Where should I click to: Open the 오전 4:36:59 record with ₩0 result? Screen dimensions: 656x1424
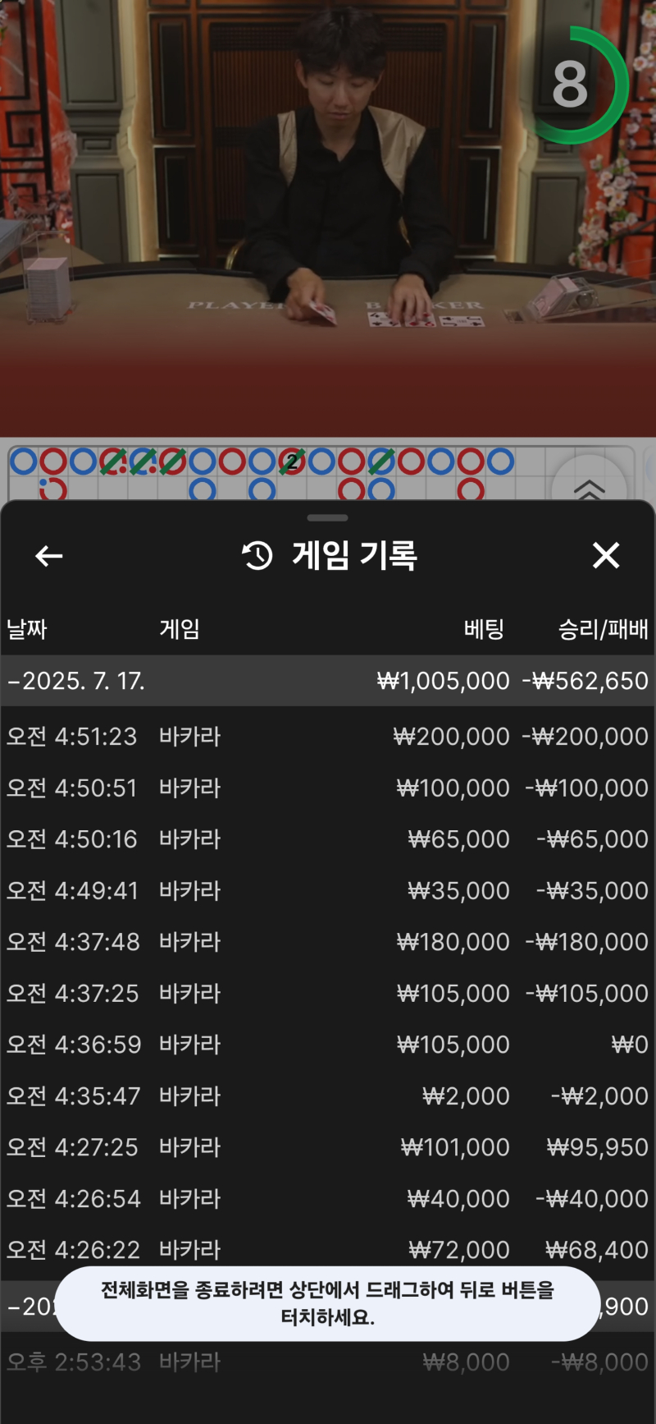[328, 1045]
